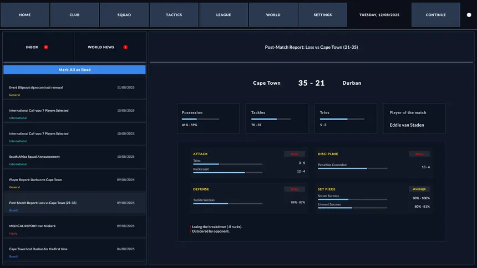Screen dimensions: 477x268
Task: Open Player Report: Durban vs Cape Town
Action: (x=74, y=181)
